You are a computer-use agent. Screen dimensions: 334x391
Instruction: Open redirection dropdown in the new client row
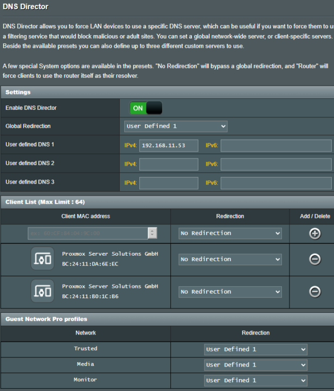click(230, 233)
